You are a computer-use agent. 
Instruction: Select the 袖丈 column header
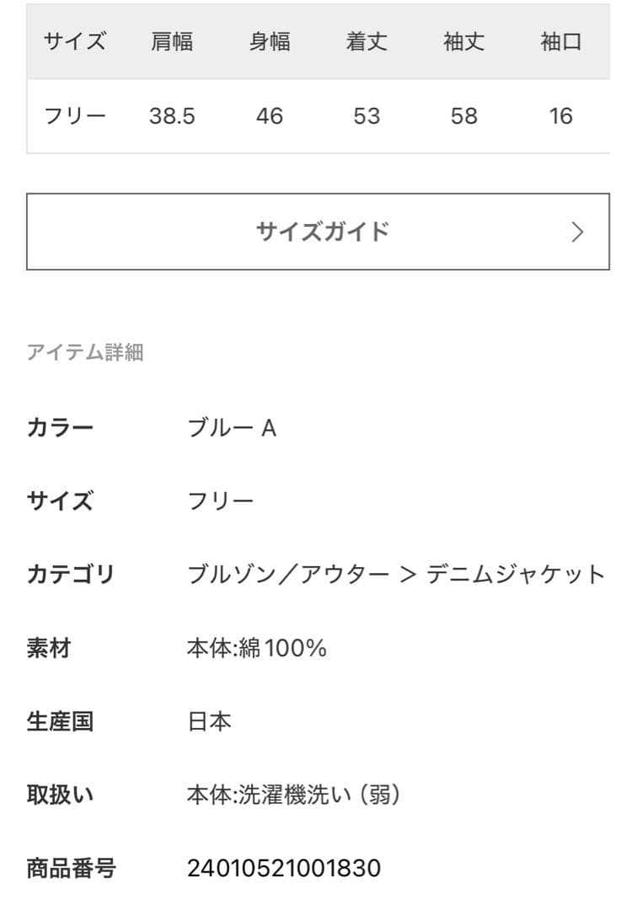tap(464, 41)
